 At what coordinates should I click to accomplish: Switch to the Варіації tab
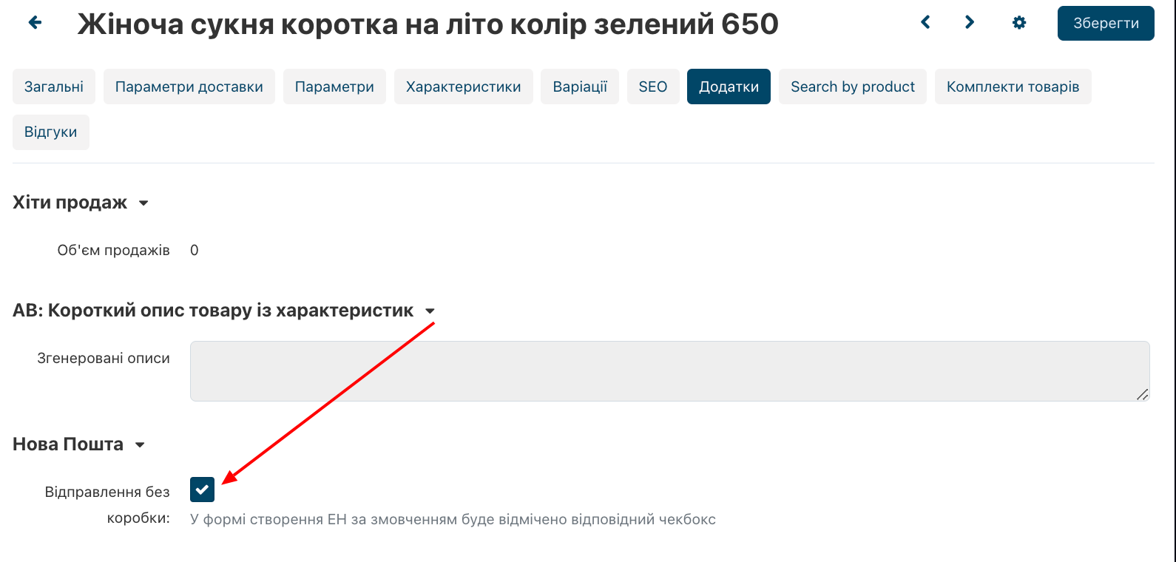tap(580, 87)
